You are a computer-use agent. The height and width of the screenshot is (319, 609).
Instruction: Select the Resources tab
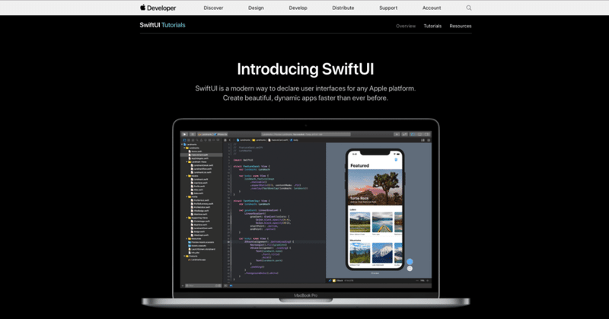pos(461,26)
